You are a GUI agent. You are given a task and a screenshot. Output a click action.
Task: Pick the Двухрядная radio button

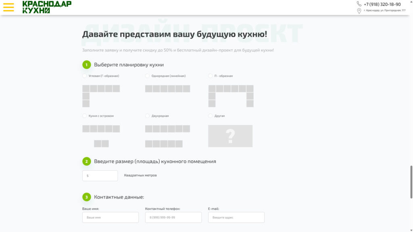click(148, 116)
